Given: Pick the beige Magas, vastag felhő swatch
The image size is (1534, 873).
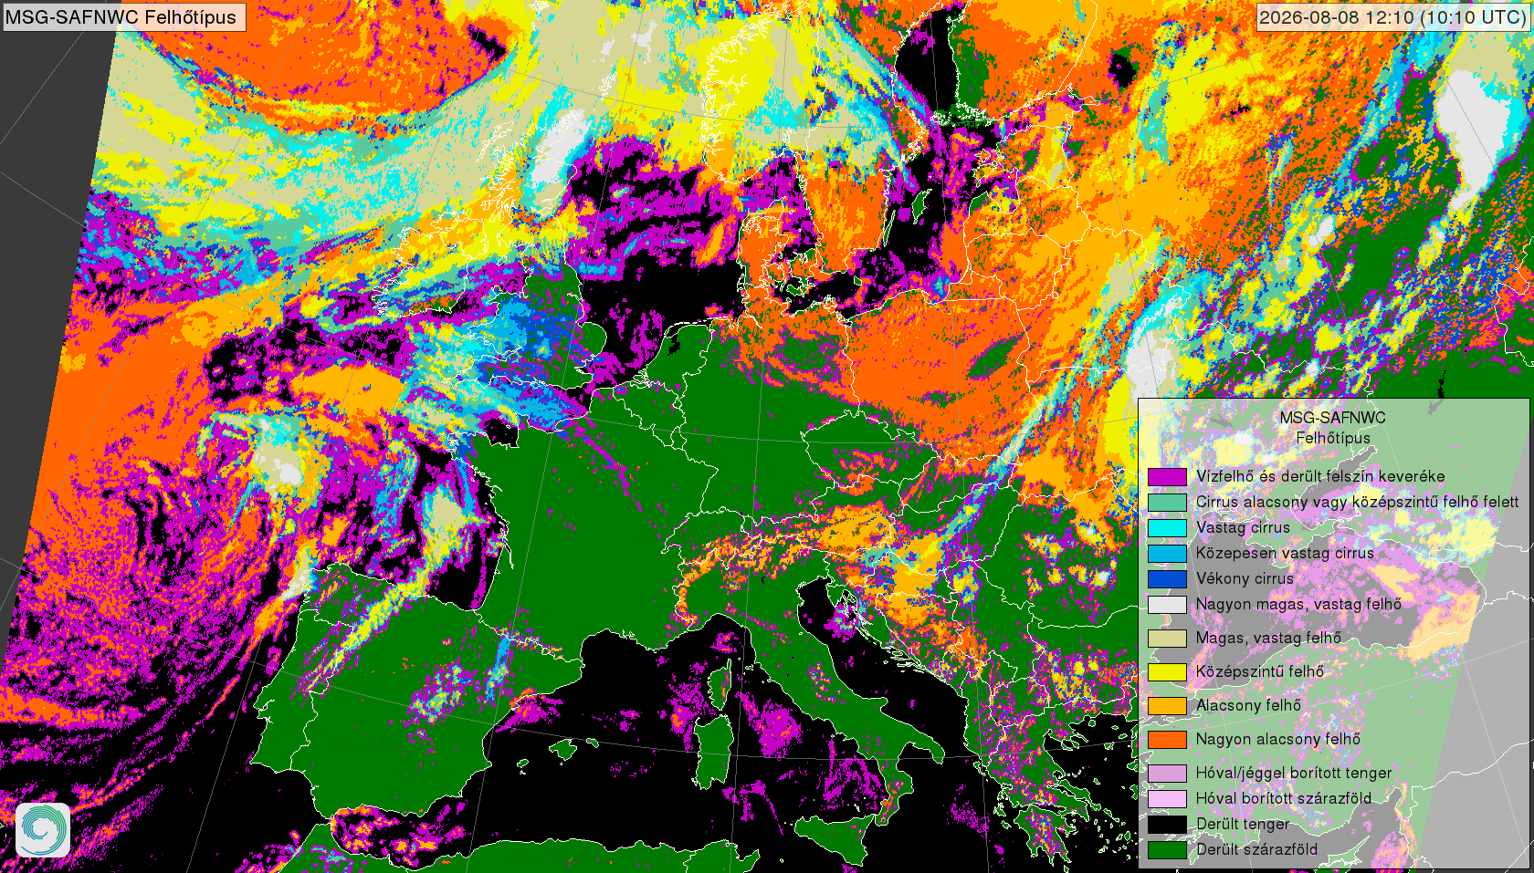Looking at the screenshot, I should click(1167, 639).
